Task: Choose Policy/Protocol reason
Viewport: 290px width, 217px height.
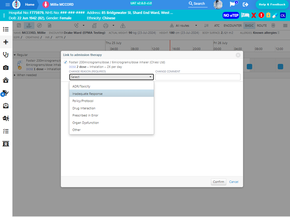Action: tap(111, 101)
